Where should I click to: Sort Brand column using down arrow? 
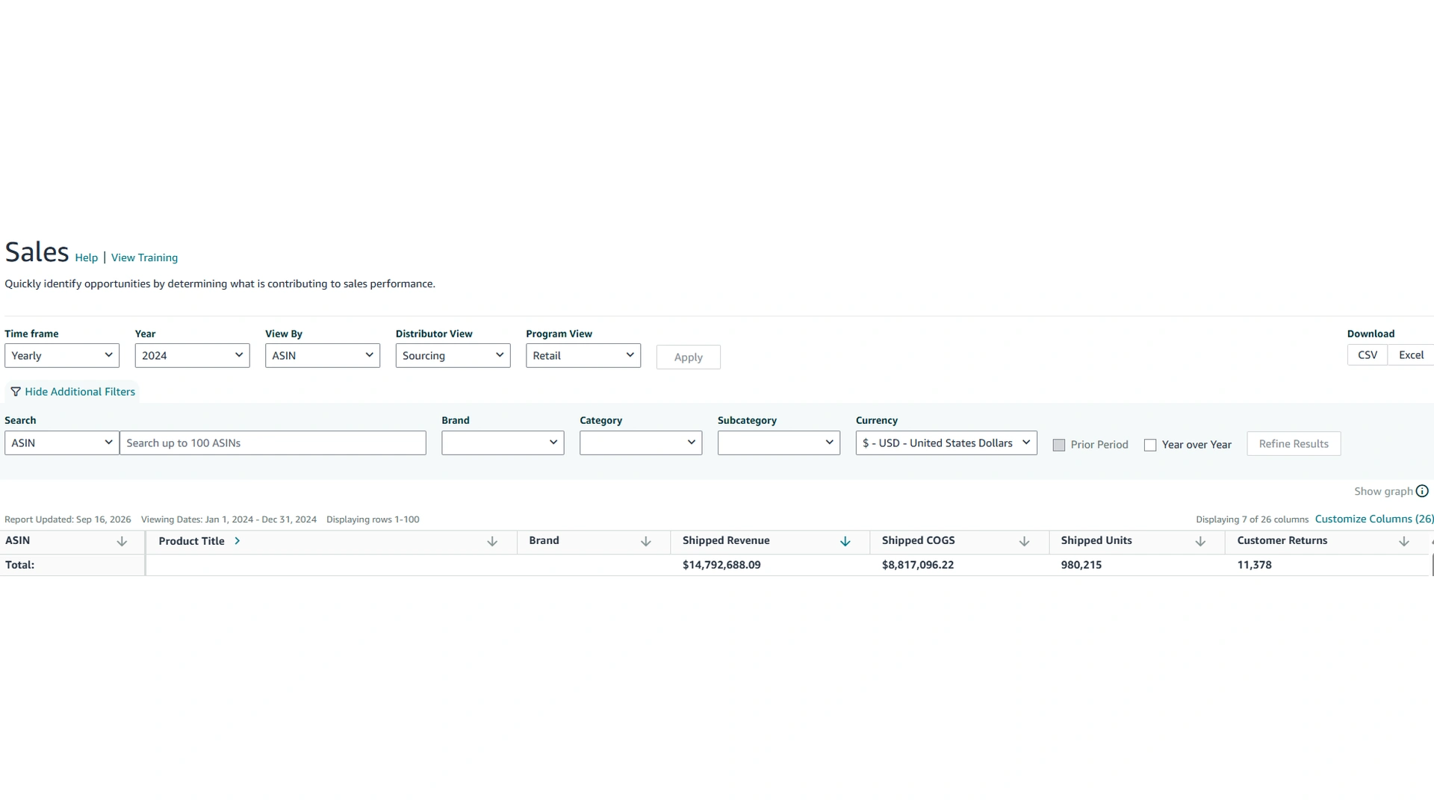(646, 542)
